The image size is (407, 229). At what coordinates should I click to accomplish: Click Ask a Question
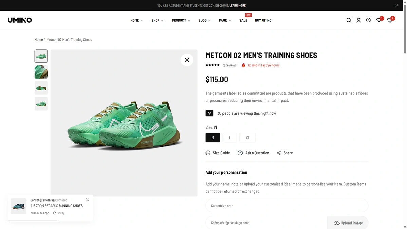pyautogui.click(x=253, y=153)
